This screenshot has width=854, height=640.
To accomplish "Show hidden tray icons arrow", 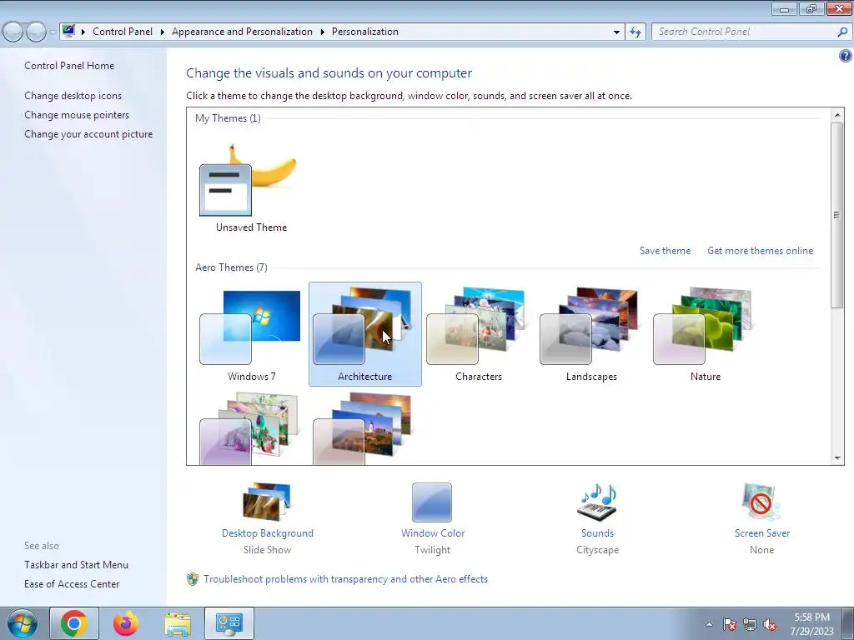I will [x=709, y=625].
